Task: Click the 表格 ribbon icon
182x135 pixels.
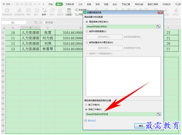Action: coord(28,10)
